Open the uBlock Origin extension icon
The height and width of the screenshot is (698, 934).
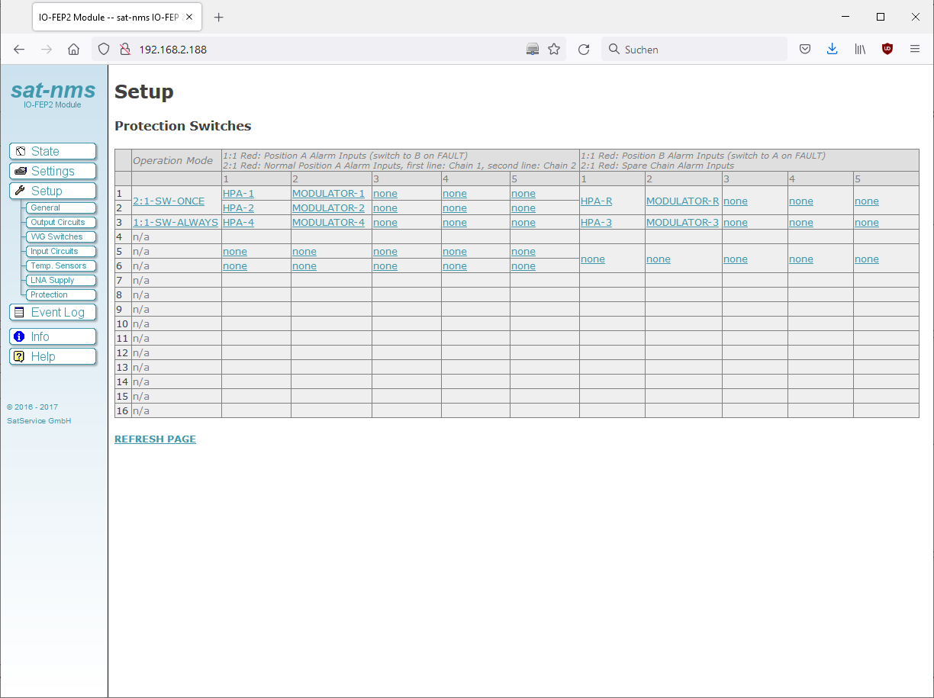887,50
